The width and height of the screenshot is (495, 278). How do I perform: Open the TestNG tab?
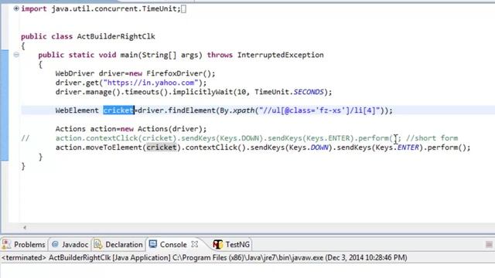[x=231, y=245]
